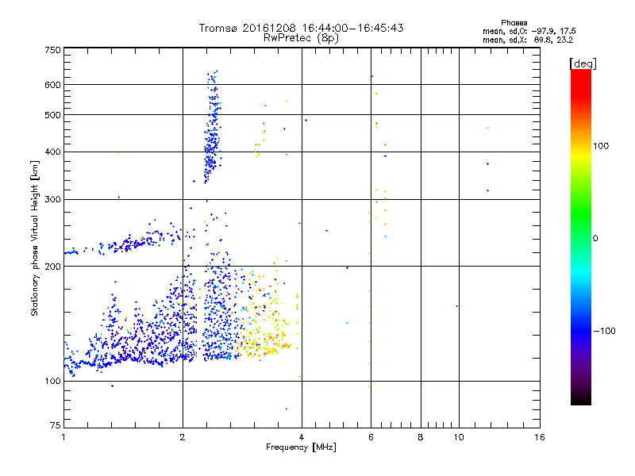Viewport: 635px width, 476px height.
Task: Click the colorbar tick label '0'
Action: click(595, 239)
